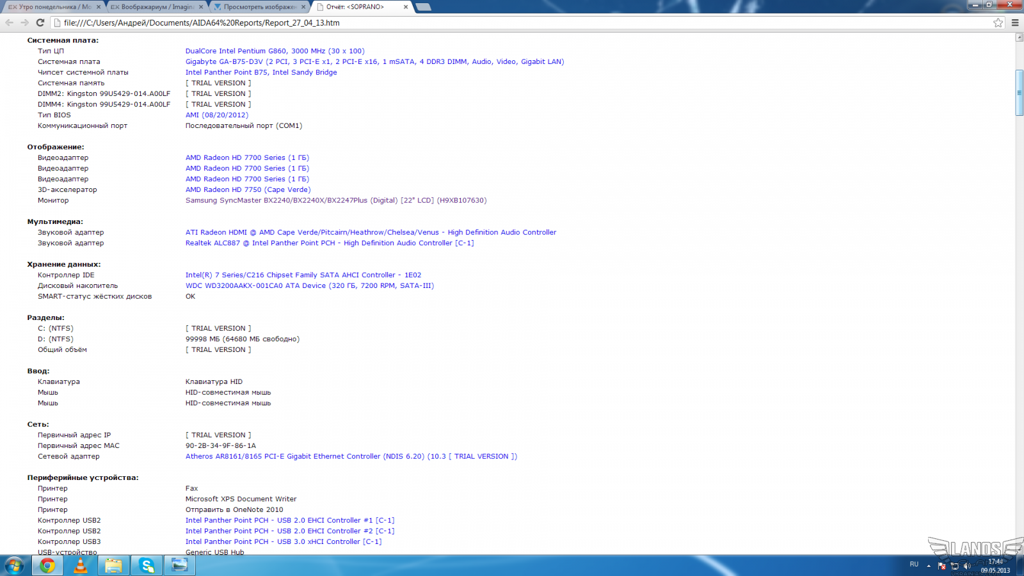1024x576 pixels.
Task: Open Windows Explorer from the taskbar
Action: 114,565
